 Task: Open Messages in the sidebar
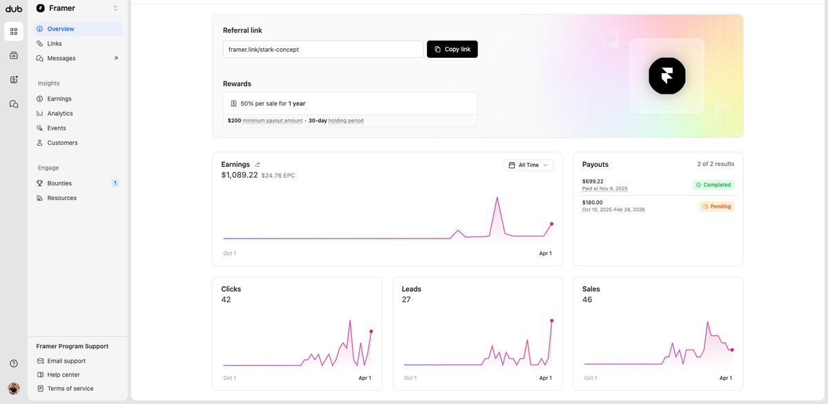(77, 58)
